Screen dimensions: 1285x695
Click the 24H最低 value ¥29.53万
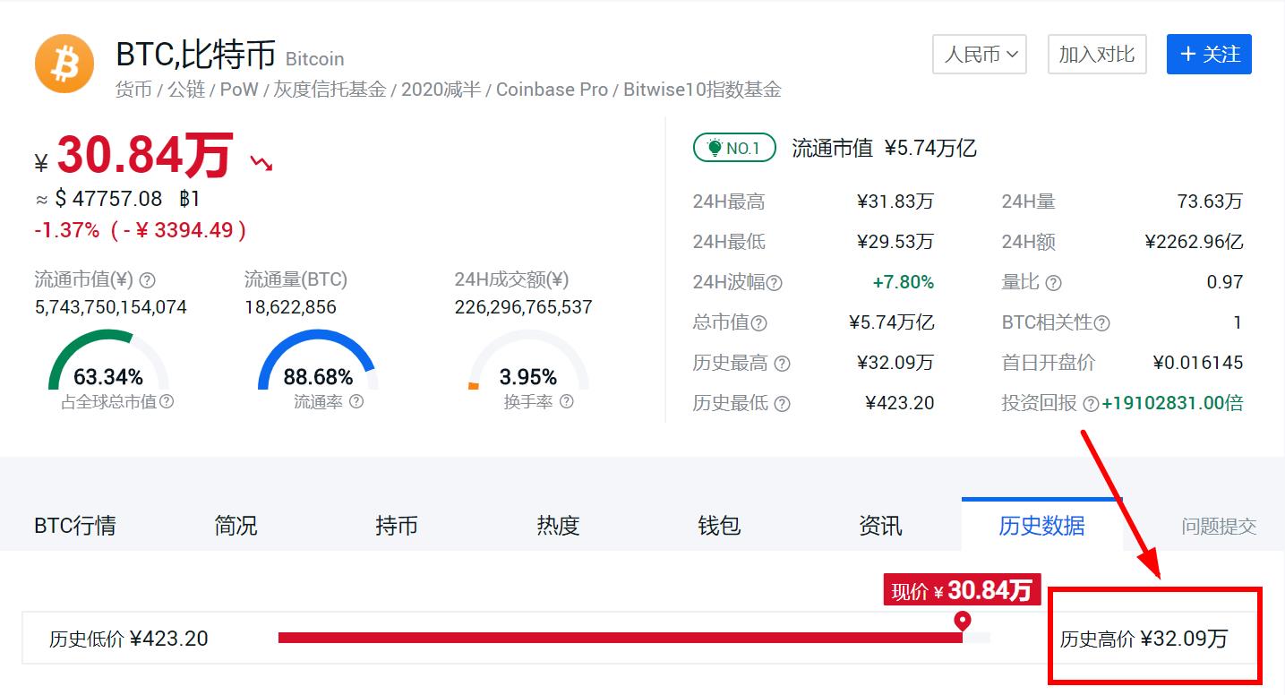tap(895, 242)
